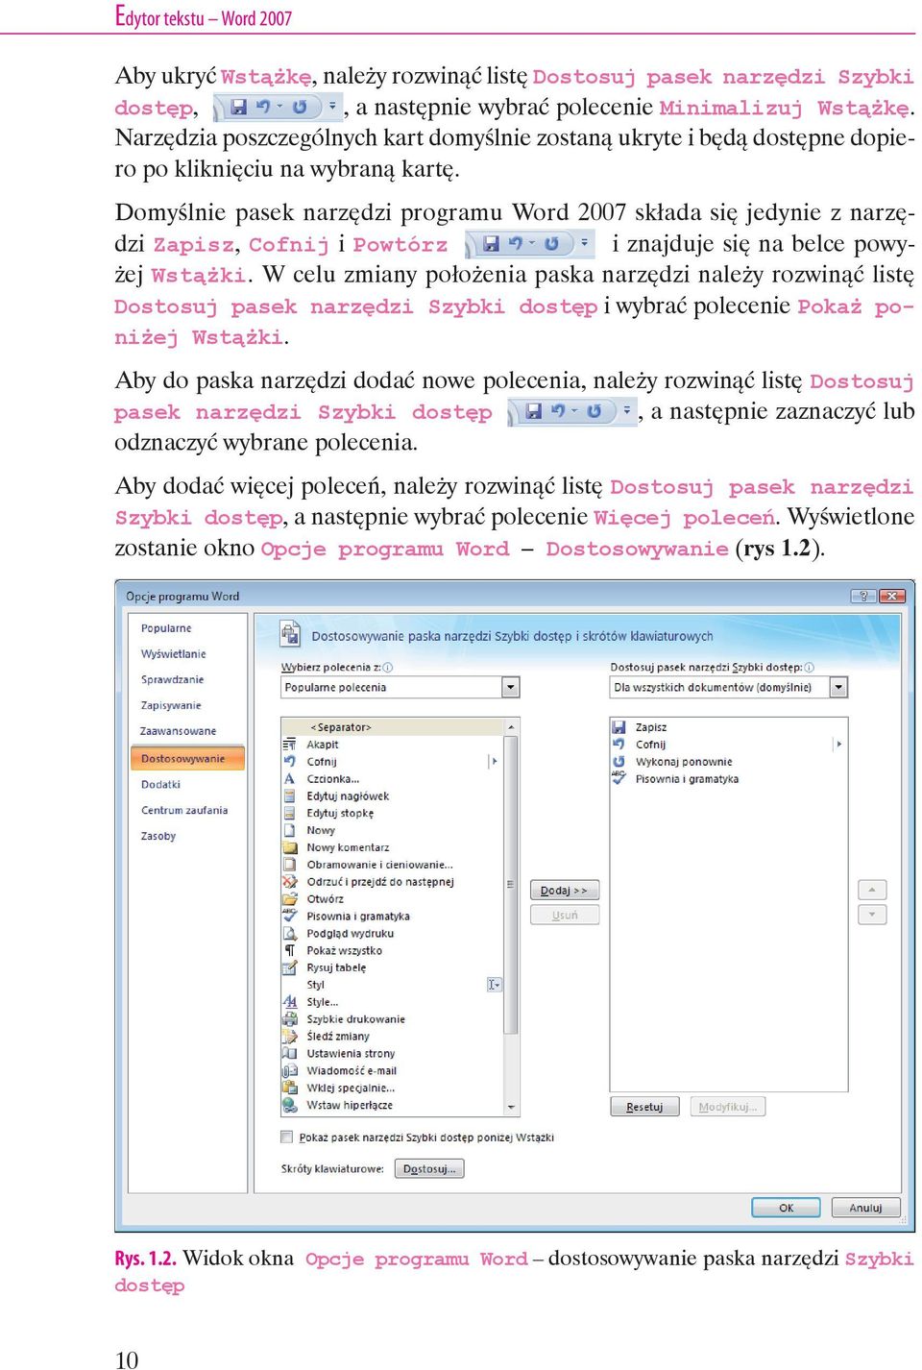Select the Edytuj stopkę icon

[x=289, y=813]
